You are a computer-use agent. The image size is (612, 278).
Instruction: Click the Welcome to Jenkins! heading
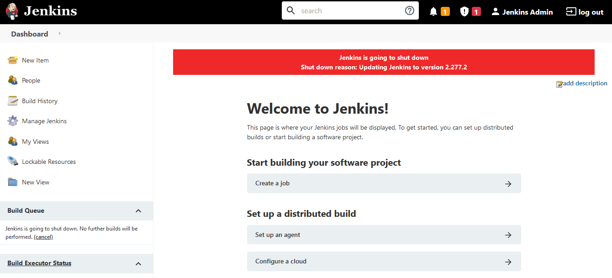(318, 108)
